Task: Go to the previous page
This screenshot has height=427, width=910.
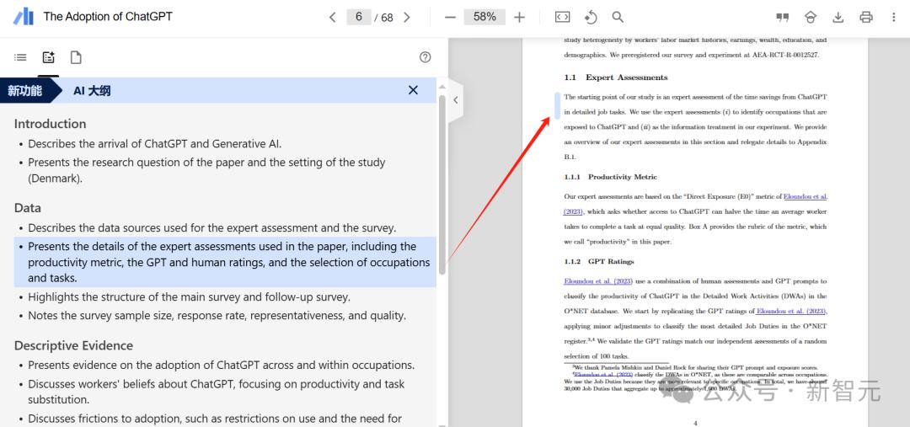Action: click(332, 17)
